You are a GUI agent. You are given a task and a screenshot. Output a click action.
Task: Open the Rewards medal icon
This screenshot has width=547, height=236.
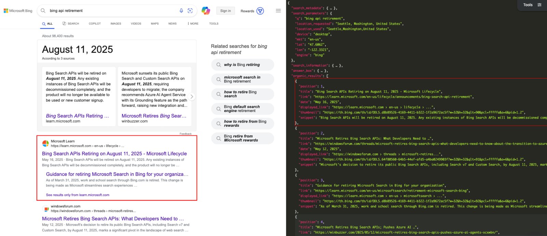tap(260, 11)
